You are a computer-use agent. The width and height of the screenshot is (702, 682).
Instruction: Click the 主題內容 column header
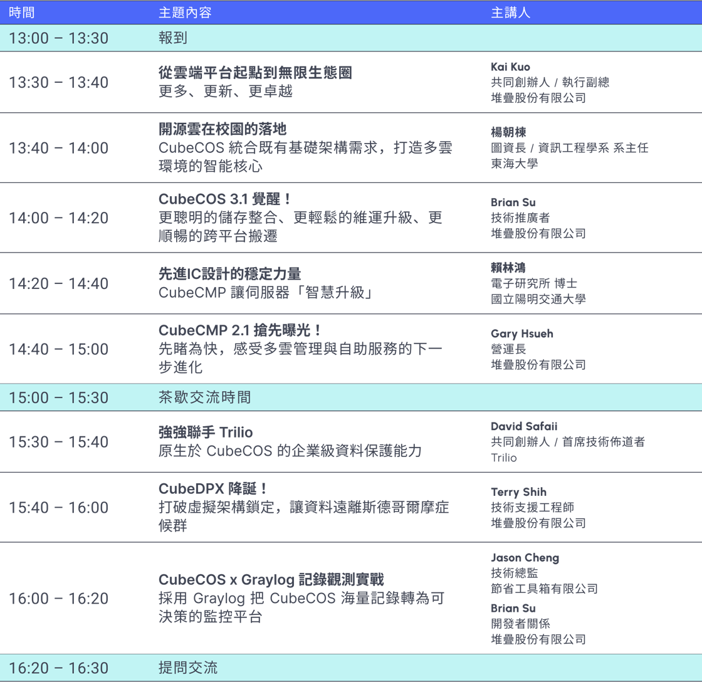[x=185, y=13]
